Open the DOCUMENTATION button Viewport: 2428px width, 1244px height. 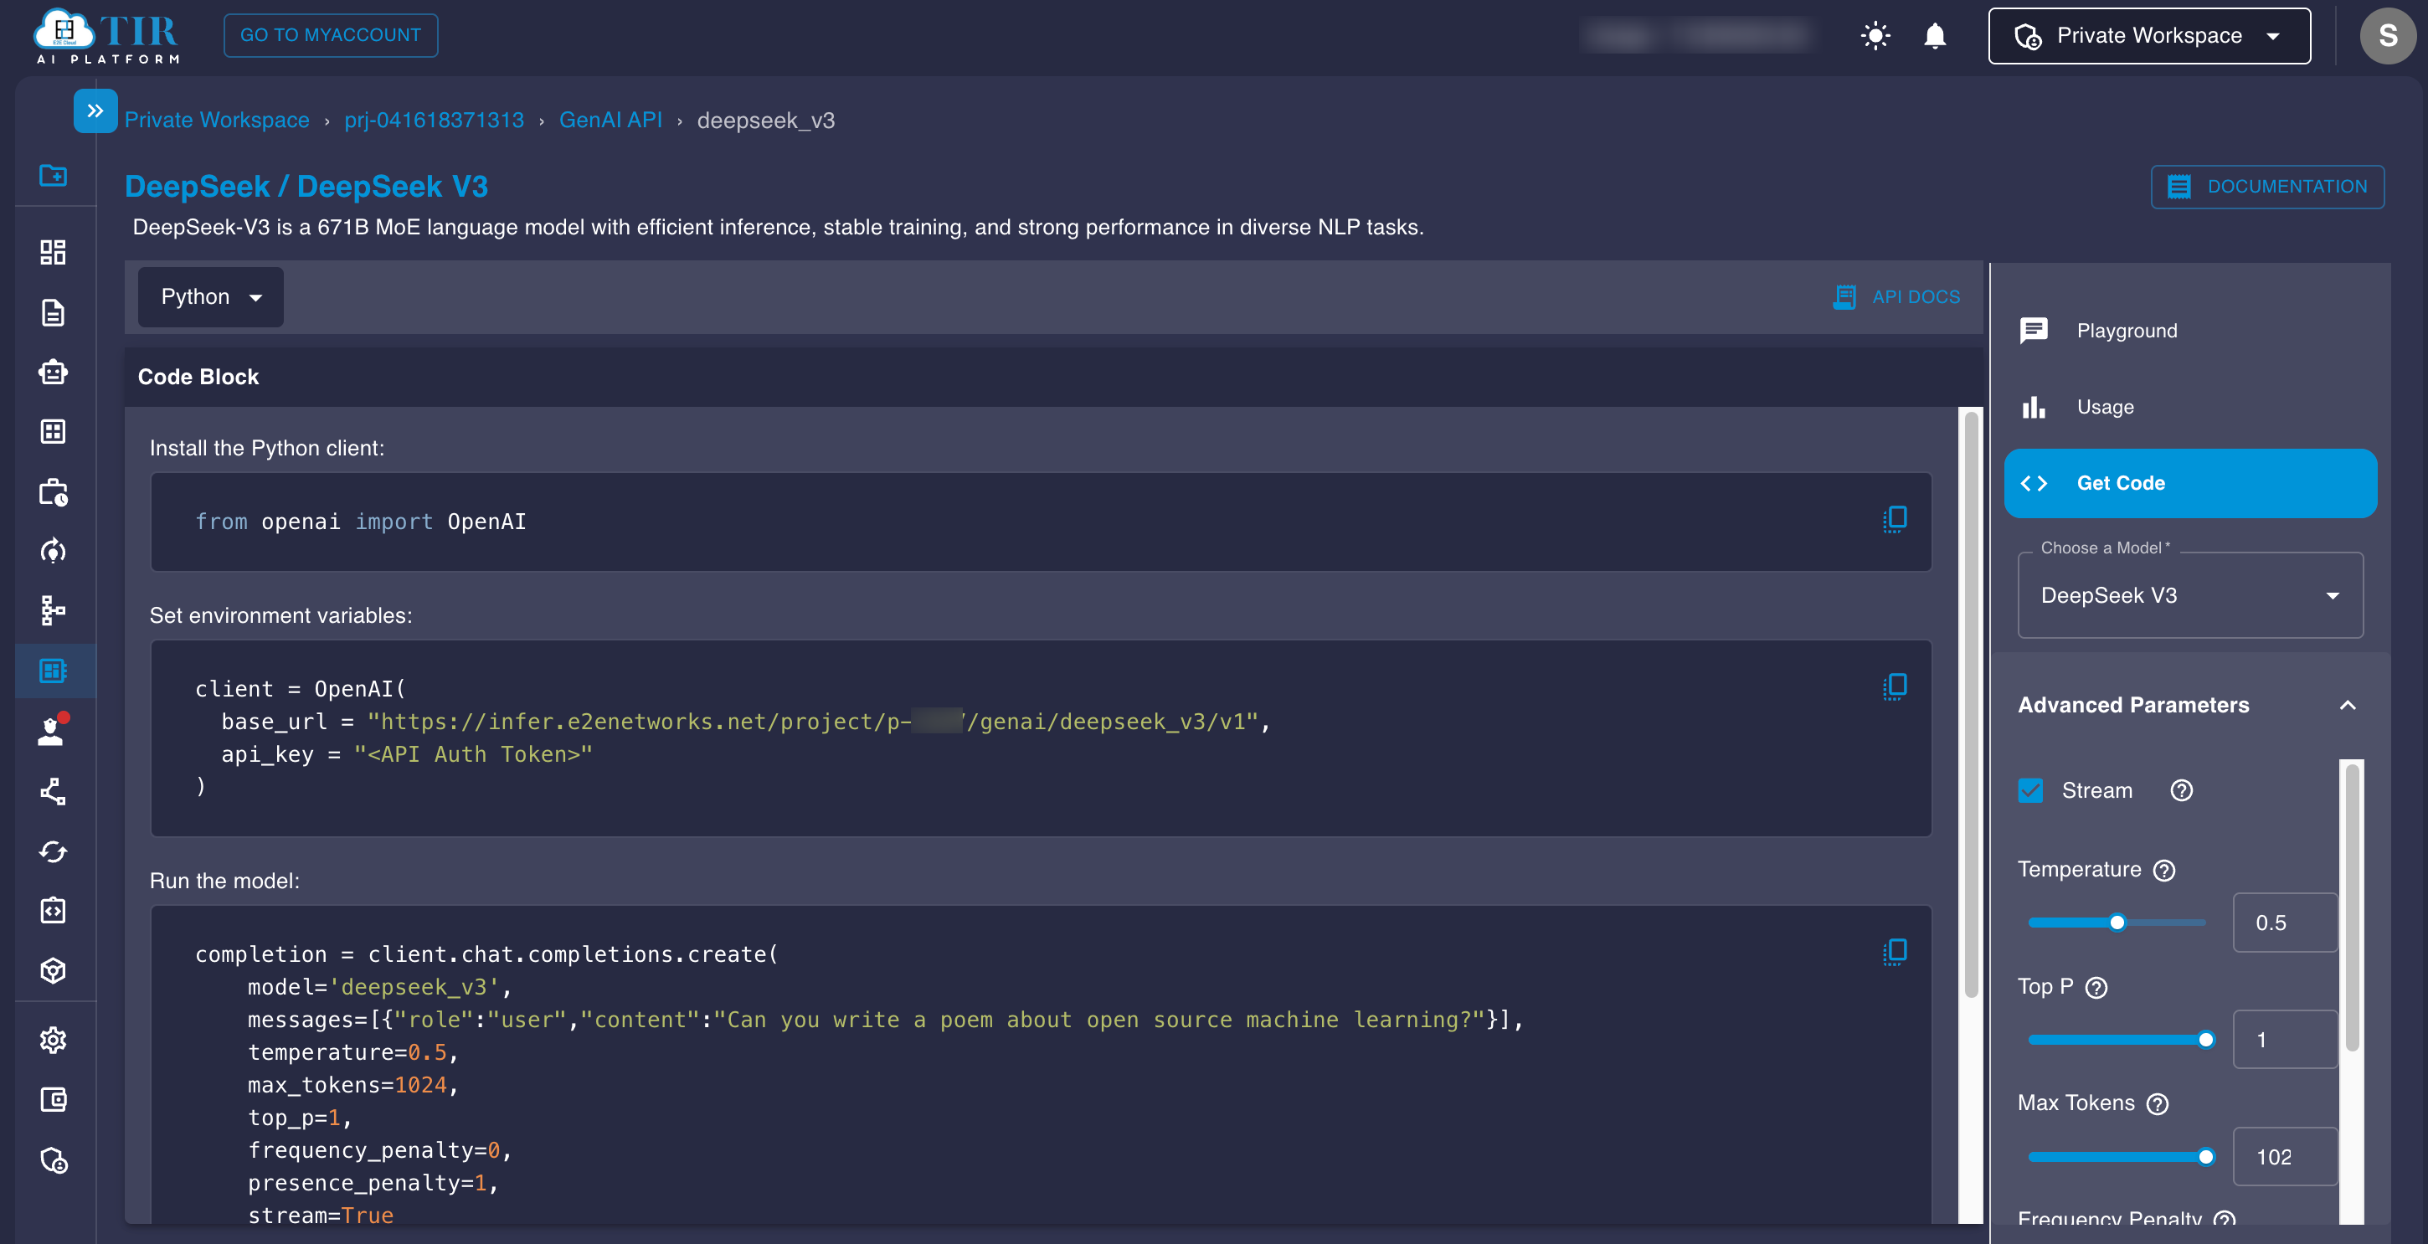point(2266,187)
